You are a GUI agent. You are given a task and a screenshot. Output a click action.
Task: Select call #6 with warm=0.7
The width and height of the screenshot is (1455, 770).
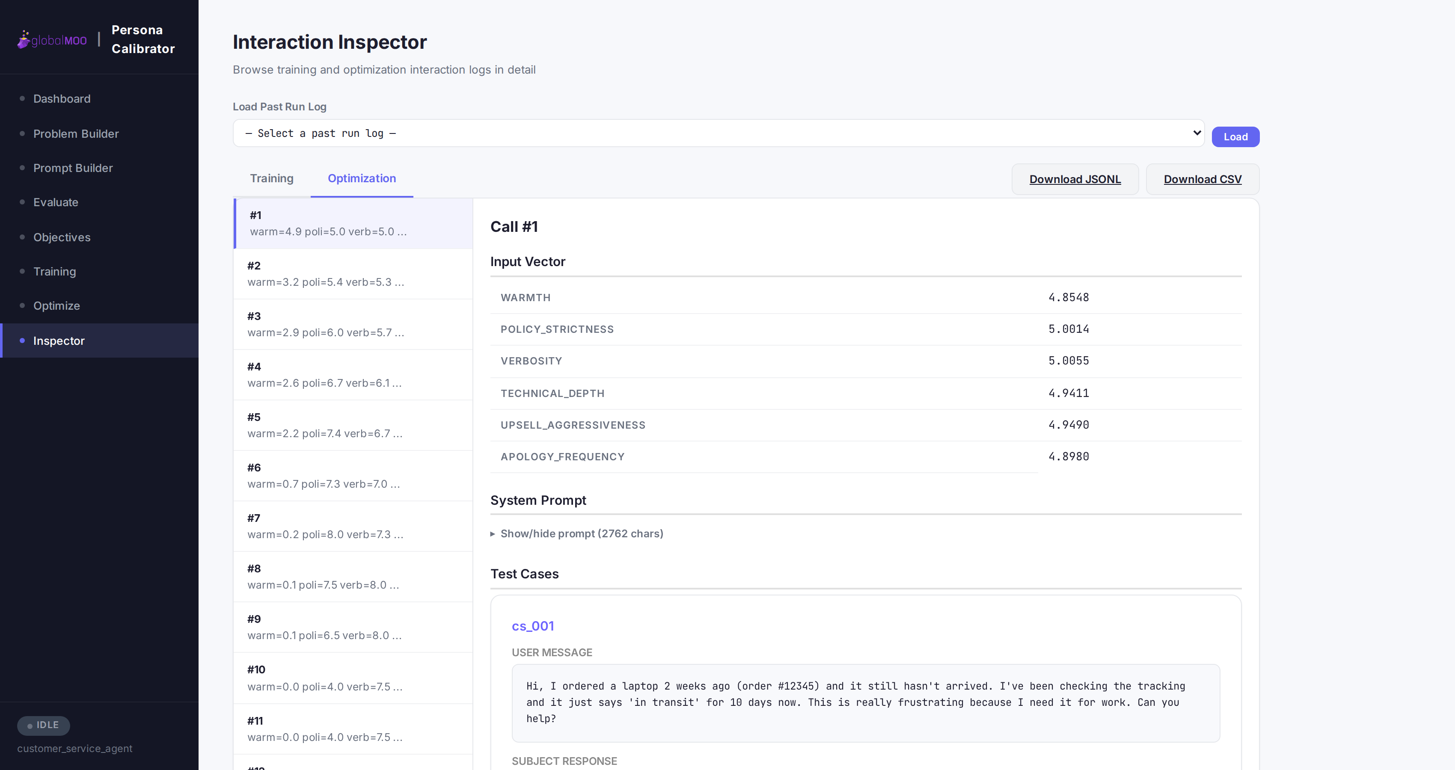353,476
